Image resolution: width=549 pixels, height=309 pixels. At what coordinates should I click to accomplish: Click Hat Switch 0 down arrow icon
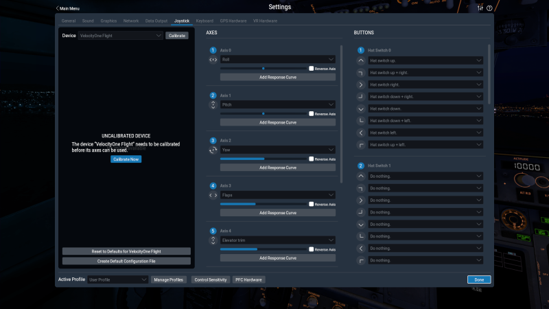[x=361, y=109]
